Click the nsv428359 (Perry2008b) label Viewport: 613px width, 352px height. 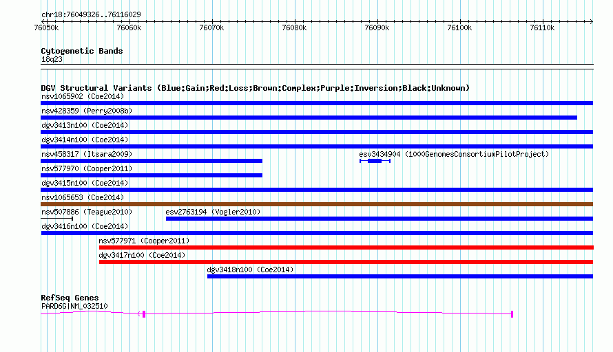87,111
